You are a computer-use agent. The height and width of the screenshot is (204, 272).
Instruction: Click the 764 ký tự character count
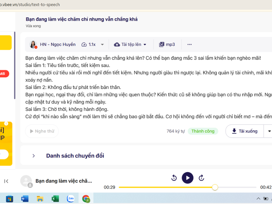(175, 131)
